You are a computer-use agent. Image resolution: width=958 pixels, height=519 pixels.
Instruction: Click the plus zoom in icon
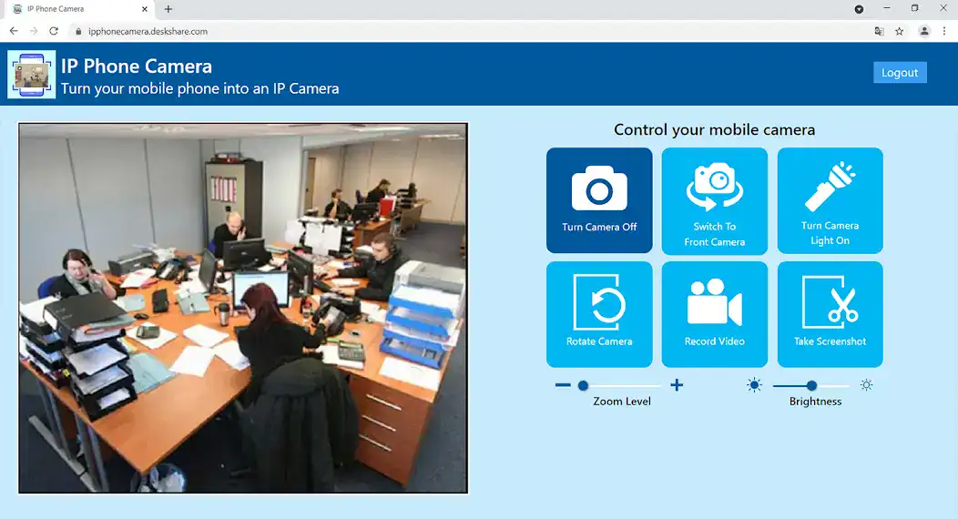pyautogui.click(x=677, y=385)
